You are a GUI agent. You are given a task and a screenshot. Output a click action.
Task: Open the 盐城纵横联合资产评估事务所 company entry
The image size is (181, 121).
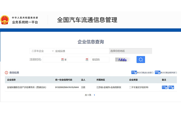pos(27,87)
